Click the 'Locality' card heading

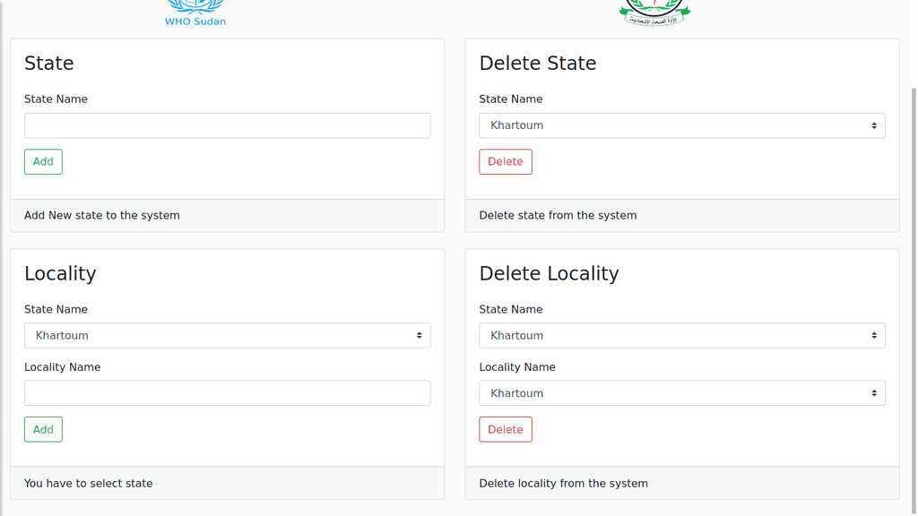pos(60,274)
